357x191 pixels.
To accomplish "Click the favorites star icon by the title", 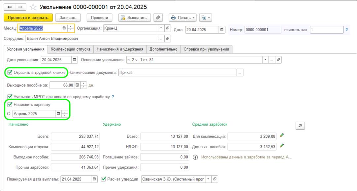I will coord(33,7).
